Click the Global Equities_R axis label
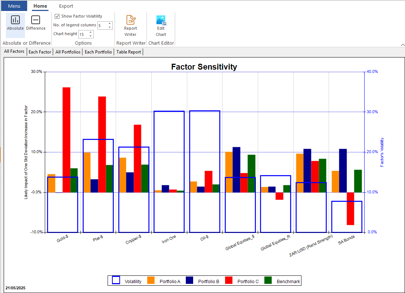The height and width of the screenshot is (293, 405). click(x=276, y=243)
